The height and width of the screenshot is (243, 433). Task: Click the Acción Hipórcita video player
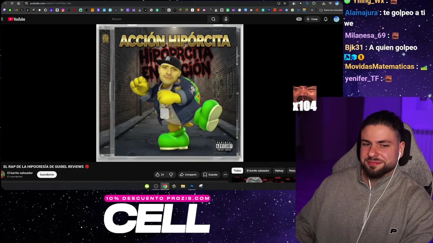coord(170,93)
